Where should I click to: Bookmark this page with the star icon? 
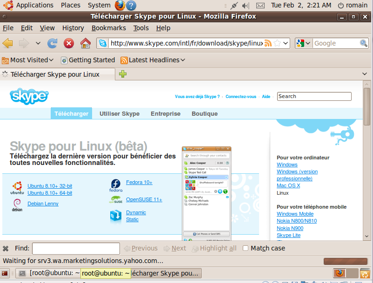[277, 43]
